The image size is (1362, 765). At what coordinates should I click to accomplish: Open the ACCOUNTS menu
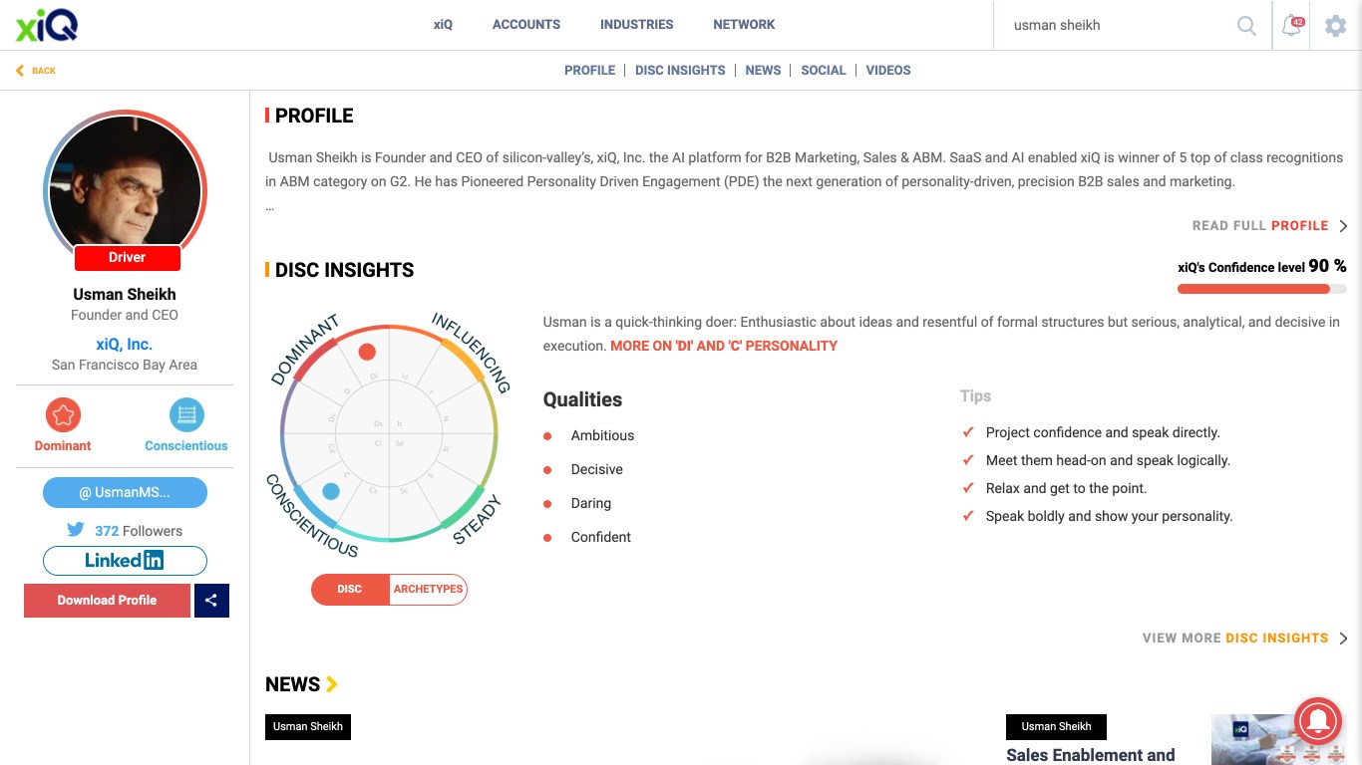526,25
